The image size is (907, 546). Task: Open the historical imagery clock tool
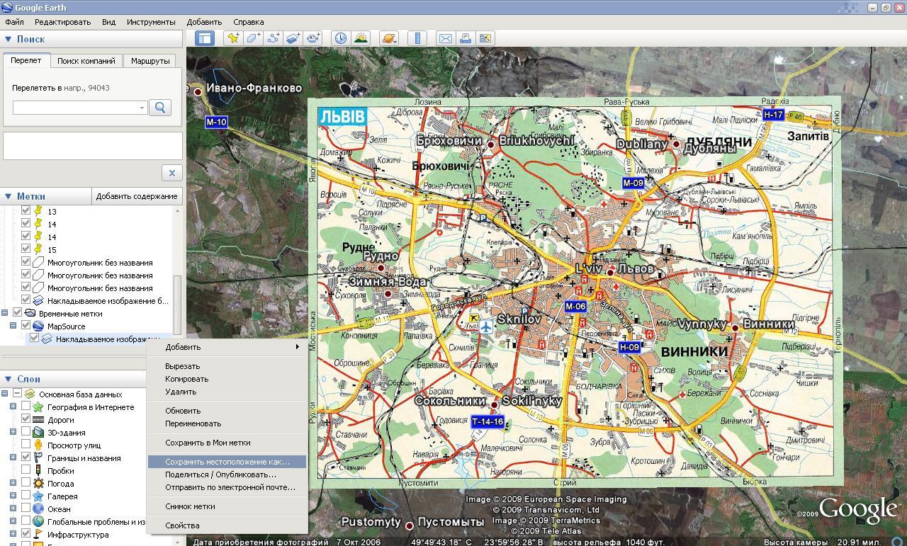(x=341, y=38)
